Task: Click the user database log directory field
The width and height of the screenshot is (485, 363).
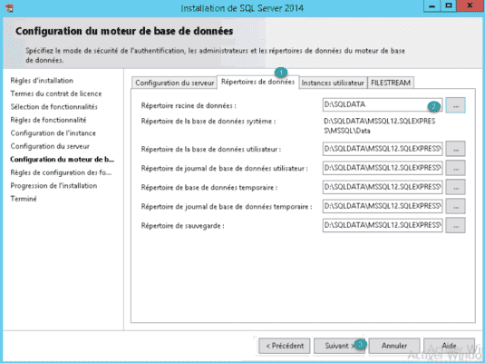Action: (x=383, y=168)
